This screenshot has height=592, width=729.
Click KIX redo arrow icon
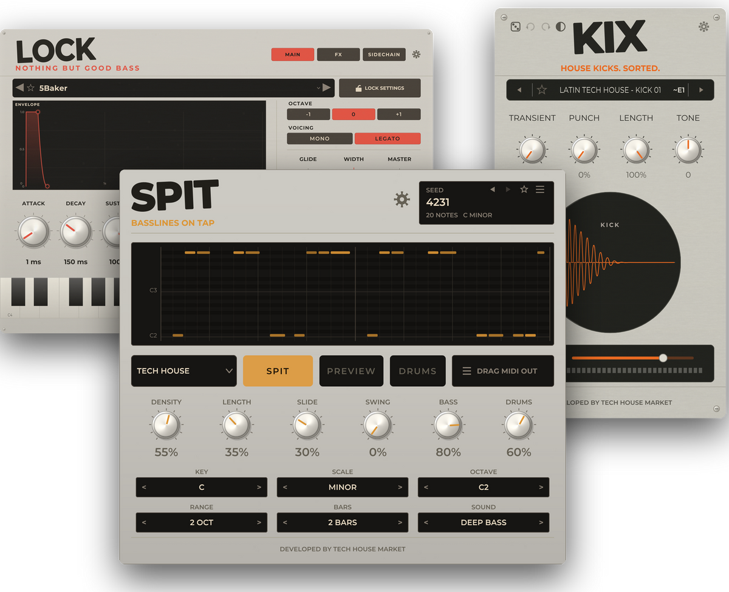click(546, 27)
